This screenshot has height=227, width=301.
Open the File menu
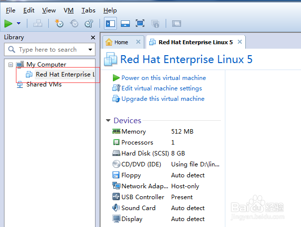[x=10, y=10]
